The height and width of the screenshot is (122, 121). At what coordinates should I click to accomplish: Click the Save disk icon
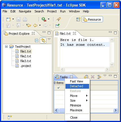18,19
